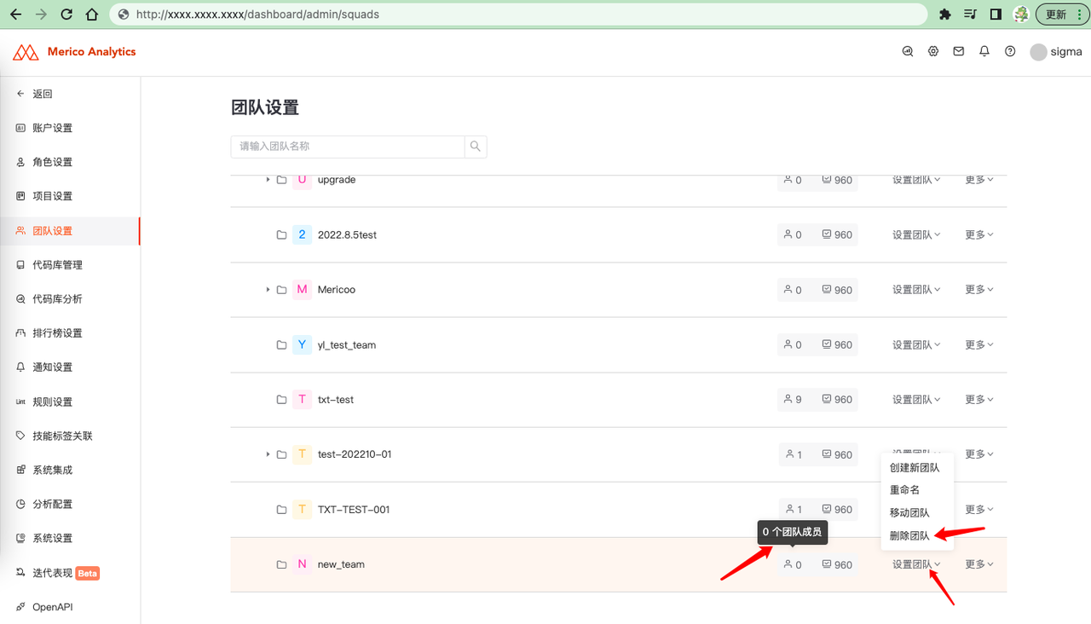This screenshot has width=1091, height=624.
Task: Click the Merico Analytics logo
Action: [x=74, y=52]
